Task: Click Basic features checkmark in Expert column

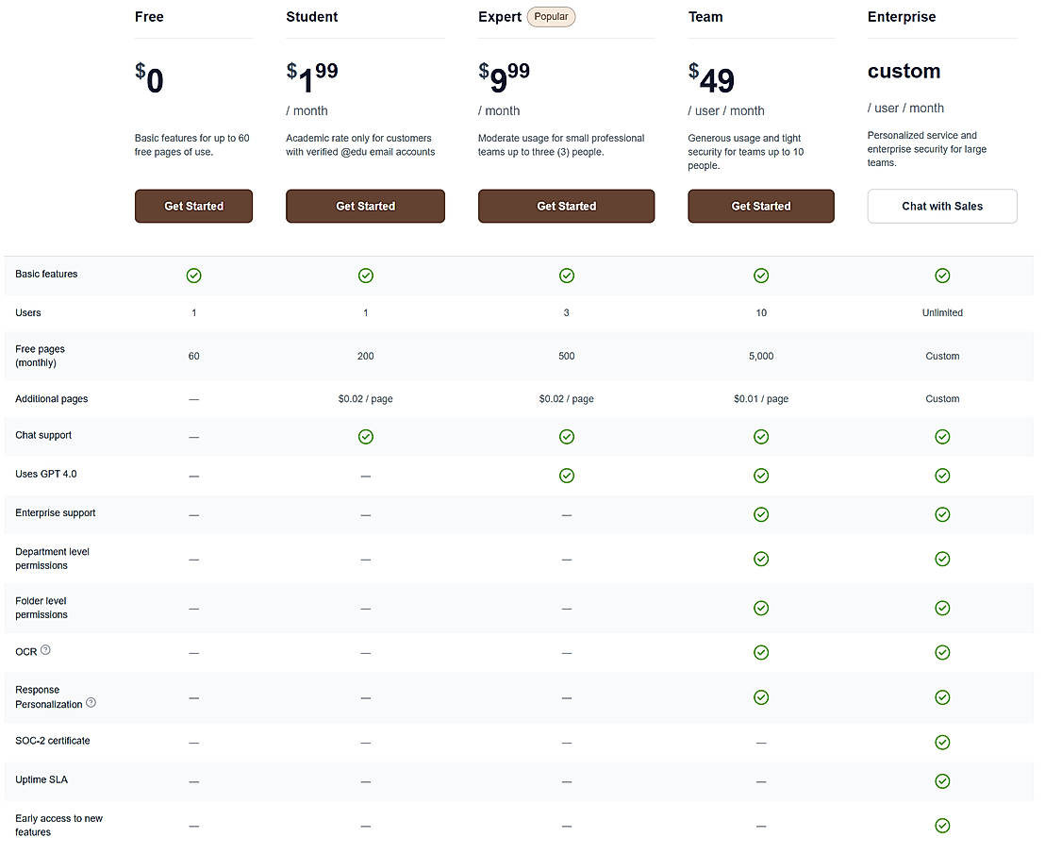Action: (x=567, y=276)
